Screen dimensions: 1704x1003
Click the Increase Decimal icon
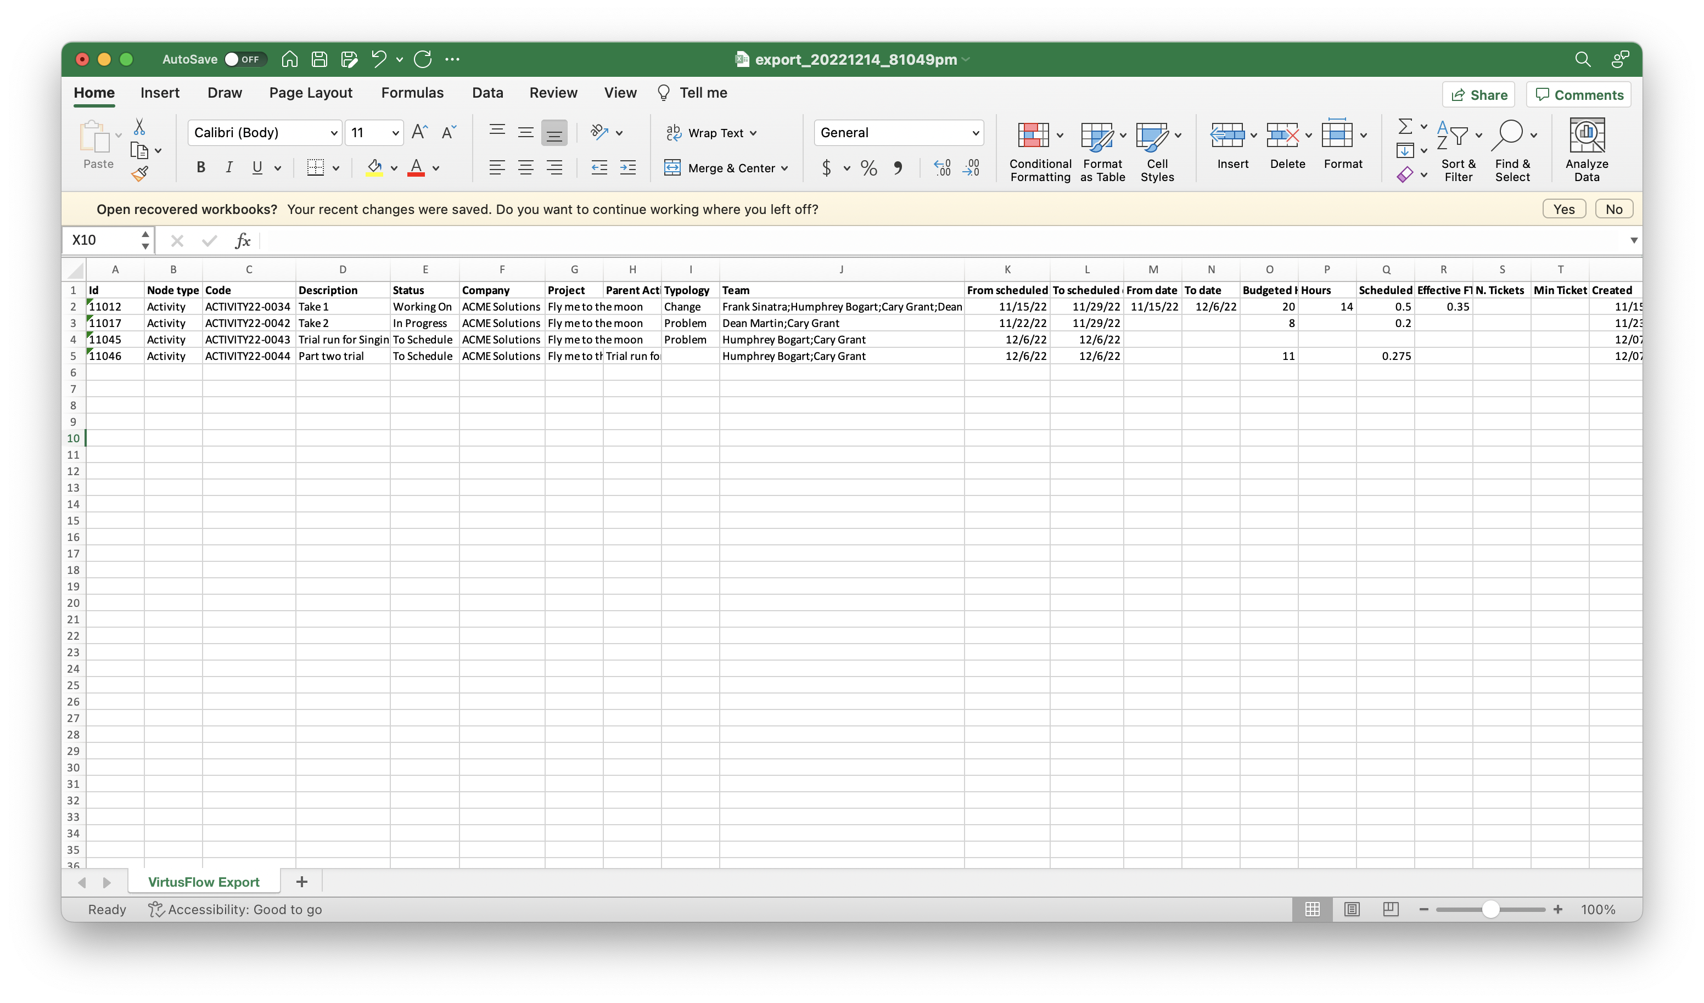point(942,167)
